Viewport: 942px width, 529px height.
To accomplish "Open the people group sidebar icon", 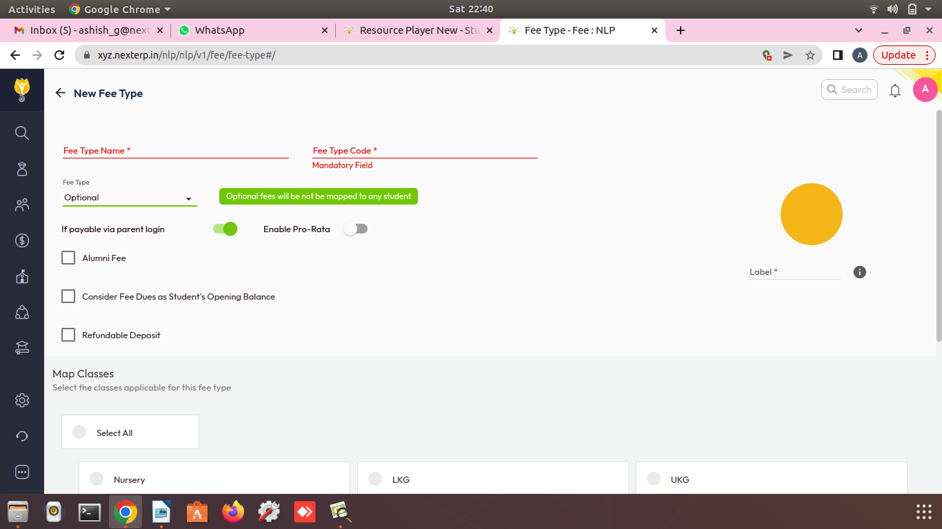I will (22, 205).
